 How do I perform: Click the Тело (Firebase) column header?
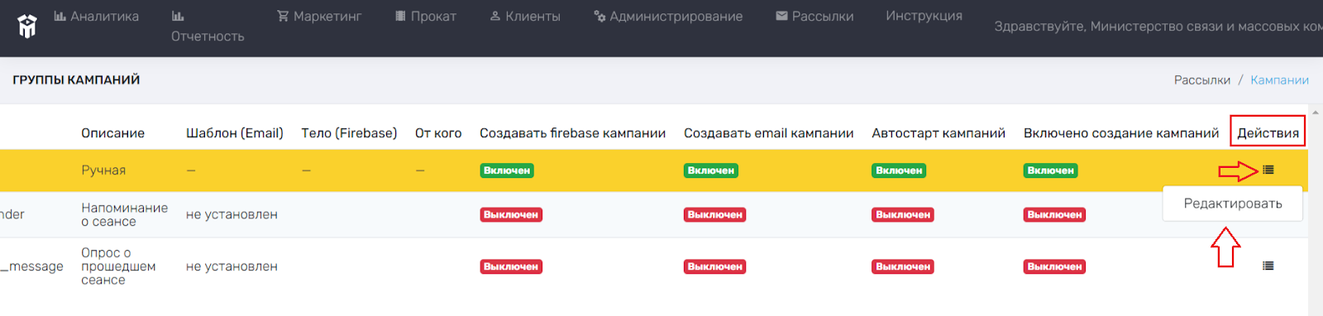pyautogui.click(x=349, y=133)
